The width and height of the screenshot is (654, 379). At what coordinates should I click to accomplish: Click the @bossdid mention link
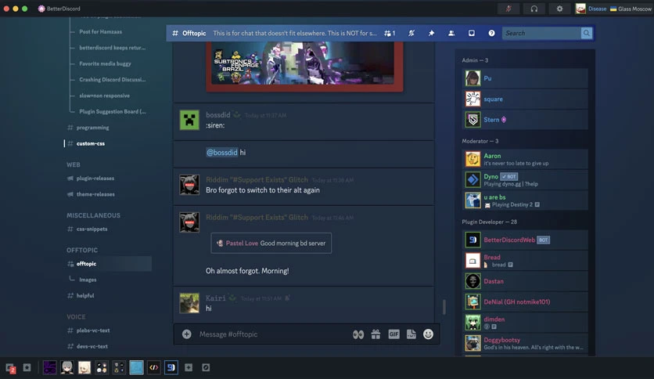pos(222,153)
